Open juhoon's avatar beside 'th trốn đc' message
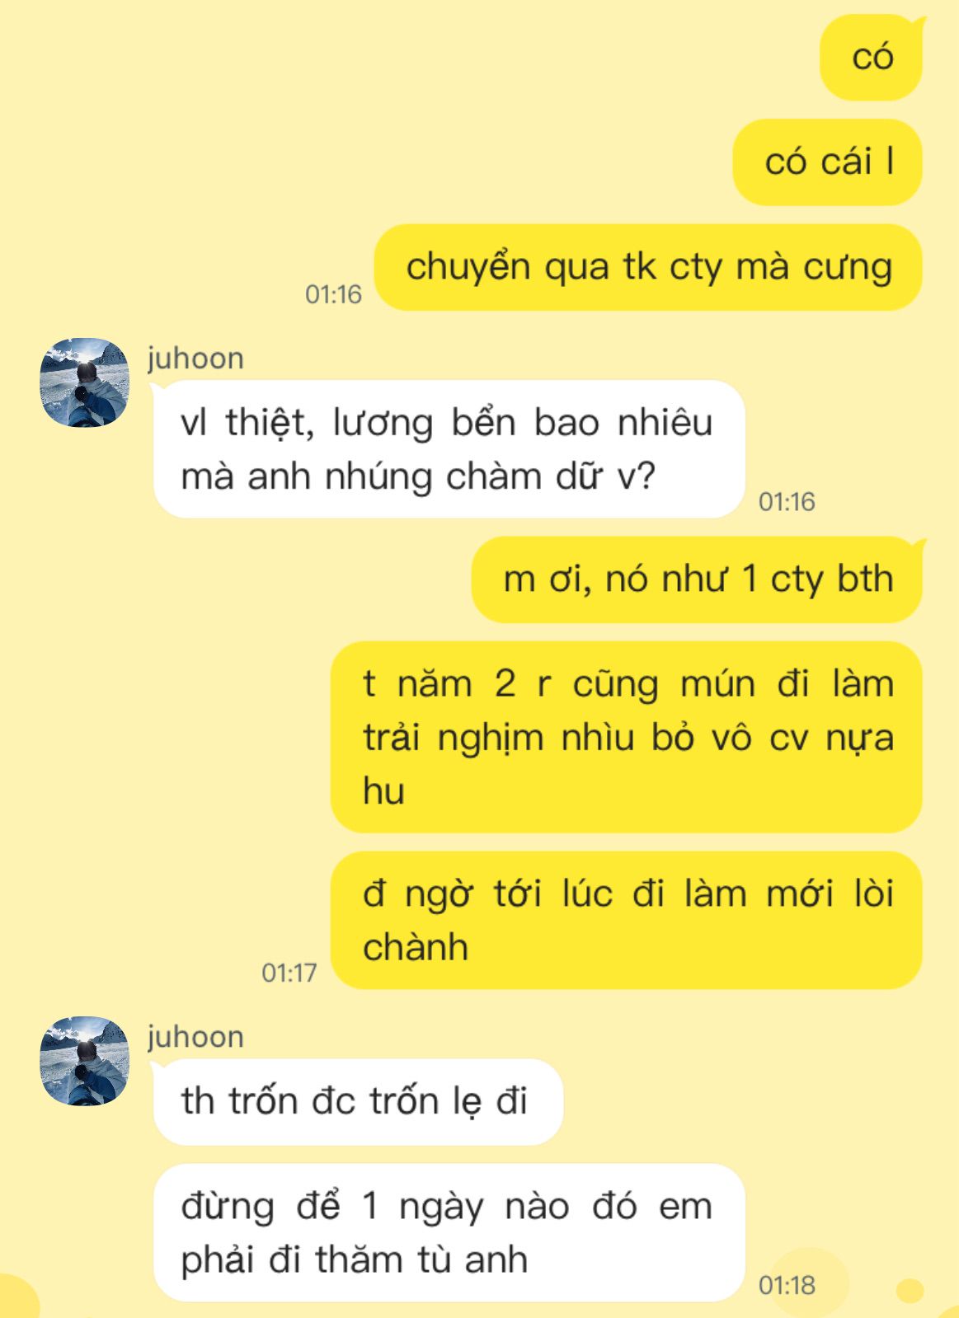The height and width of the screenshot is (1318, 959). [85, 1061]
